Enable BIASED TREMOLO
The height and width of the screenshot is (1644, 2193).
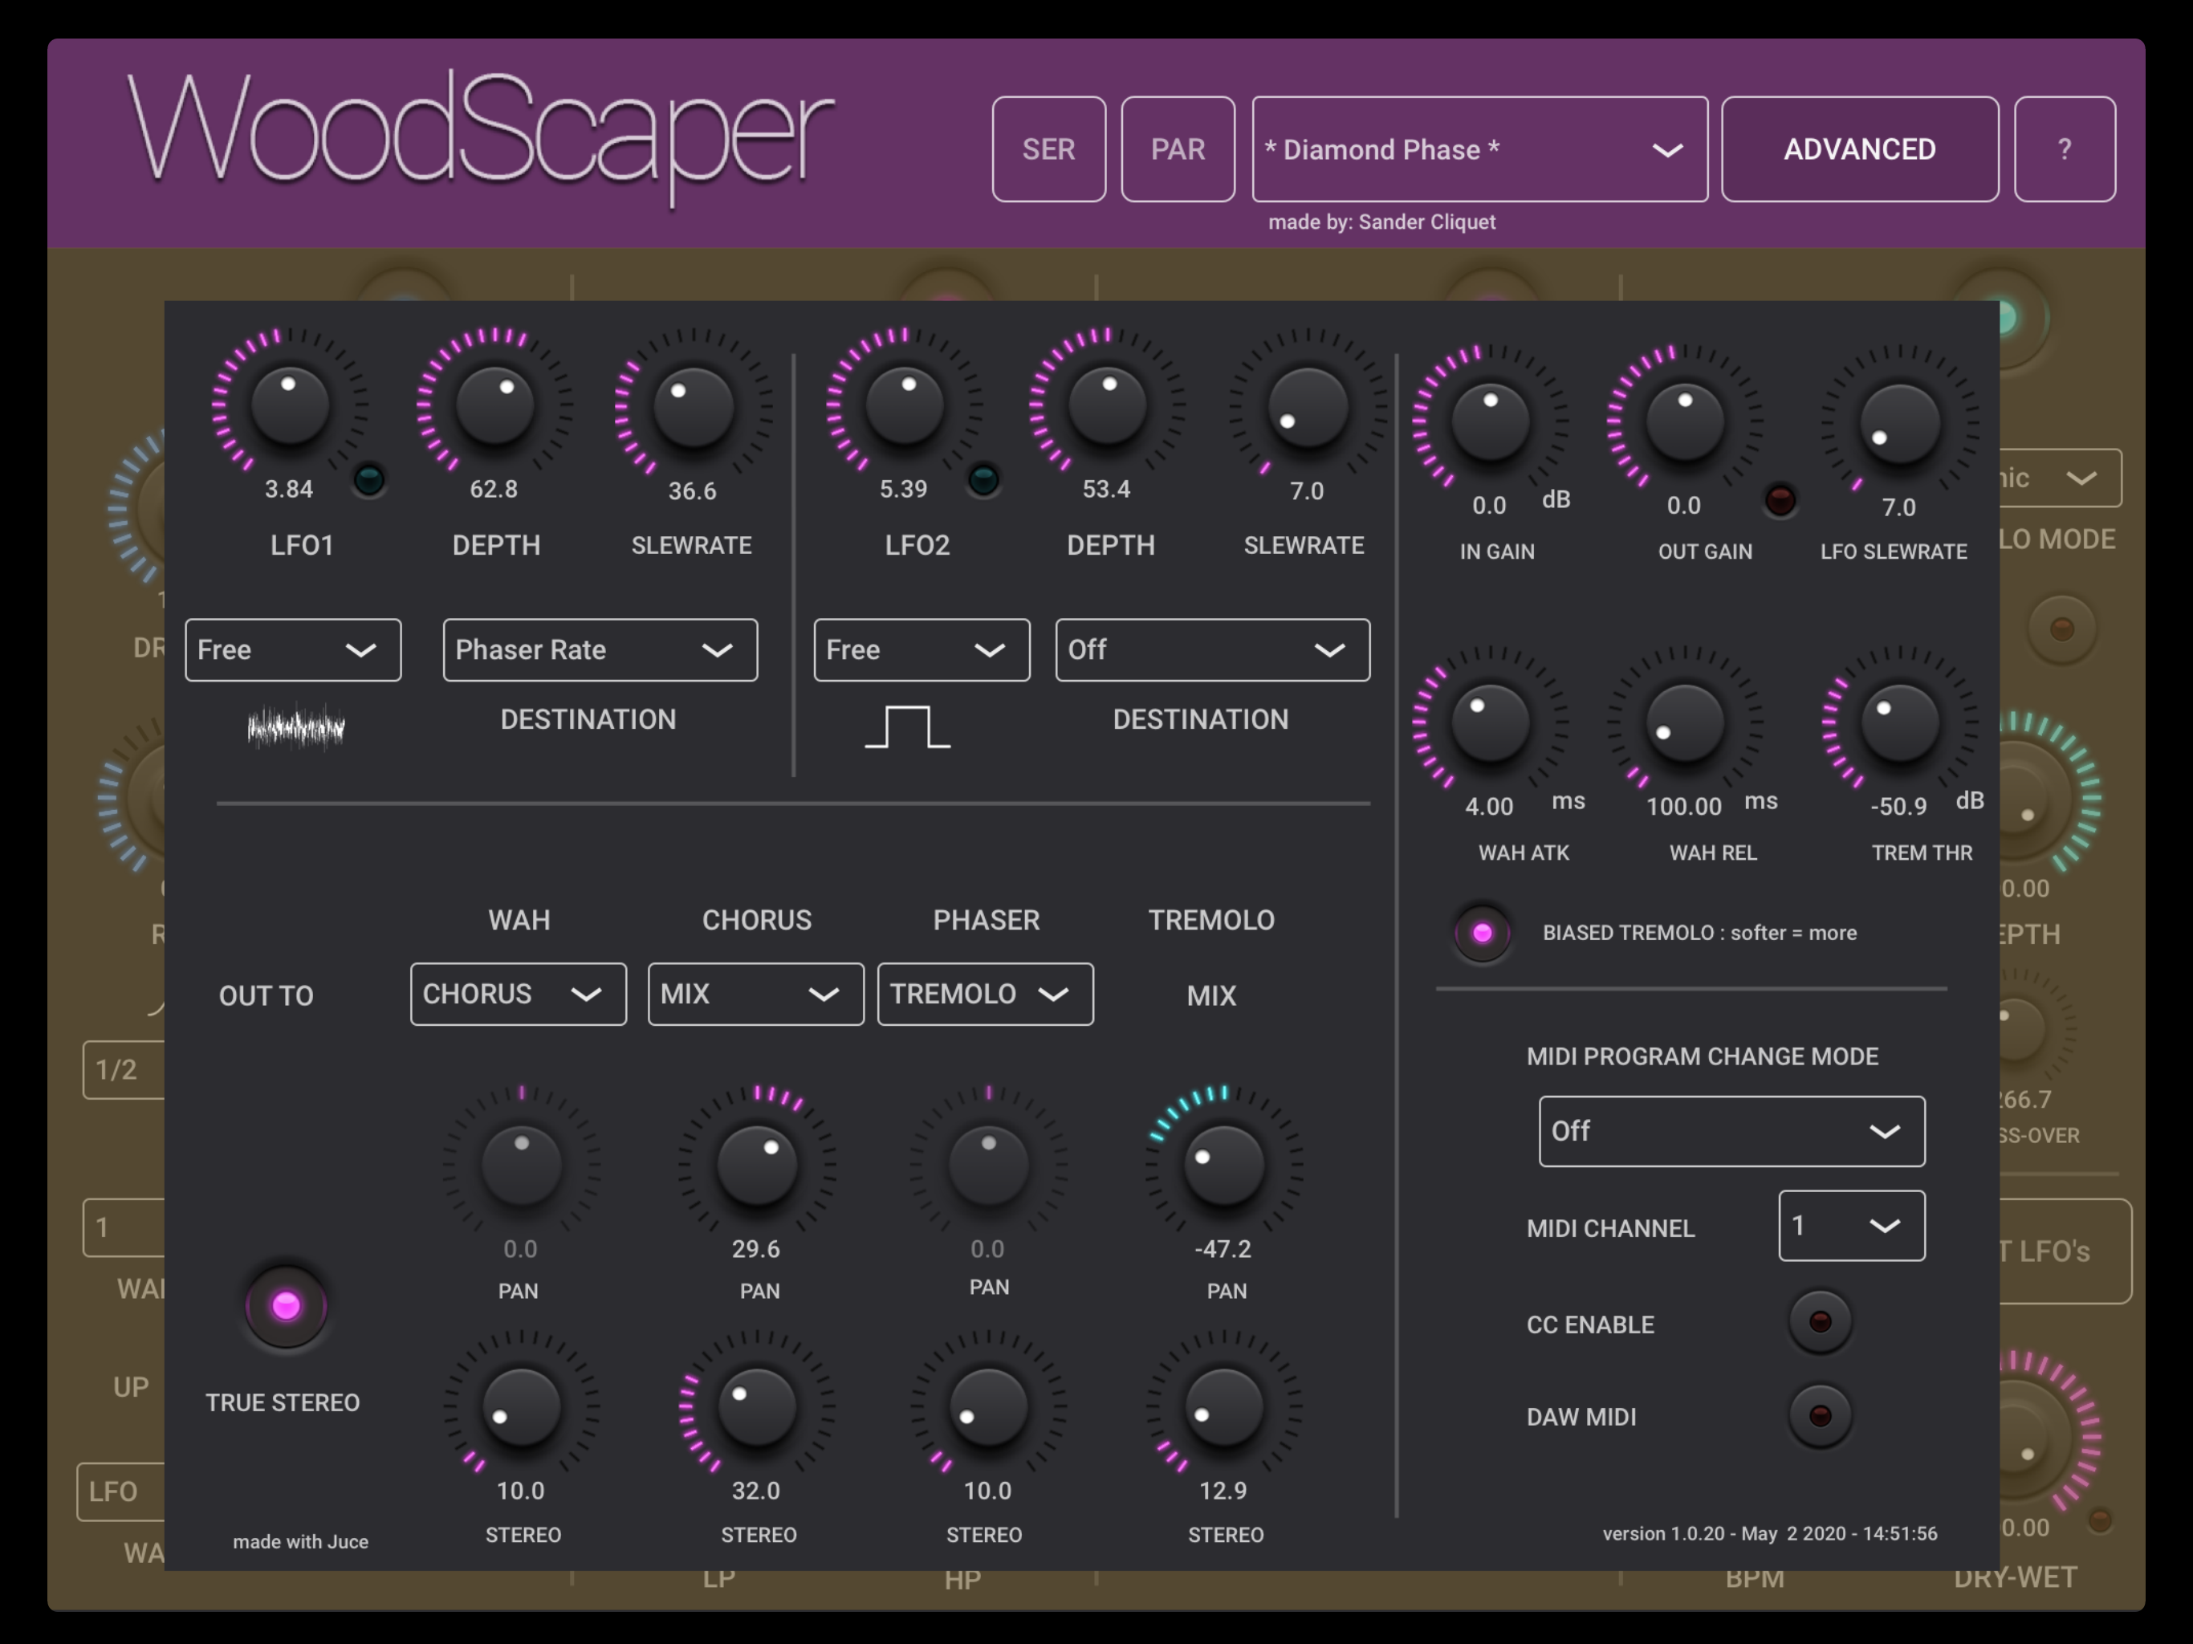click(1480, 932)
